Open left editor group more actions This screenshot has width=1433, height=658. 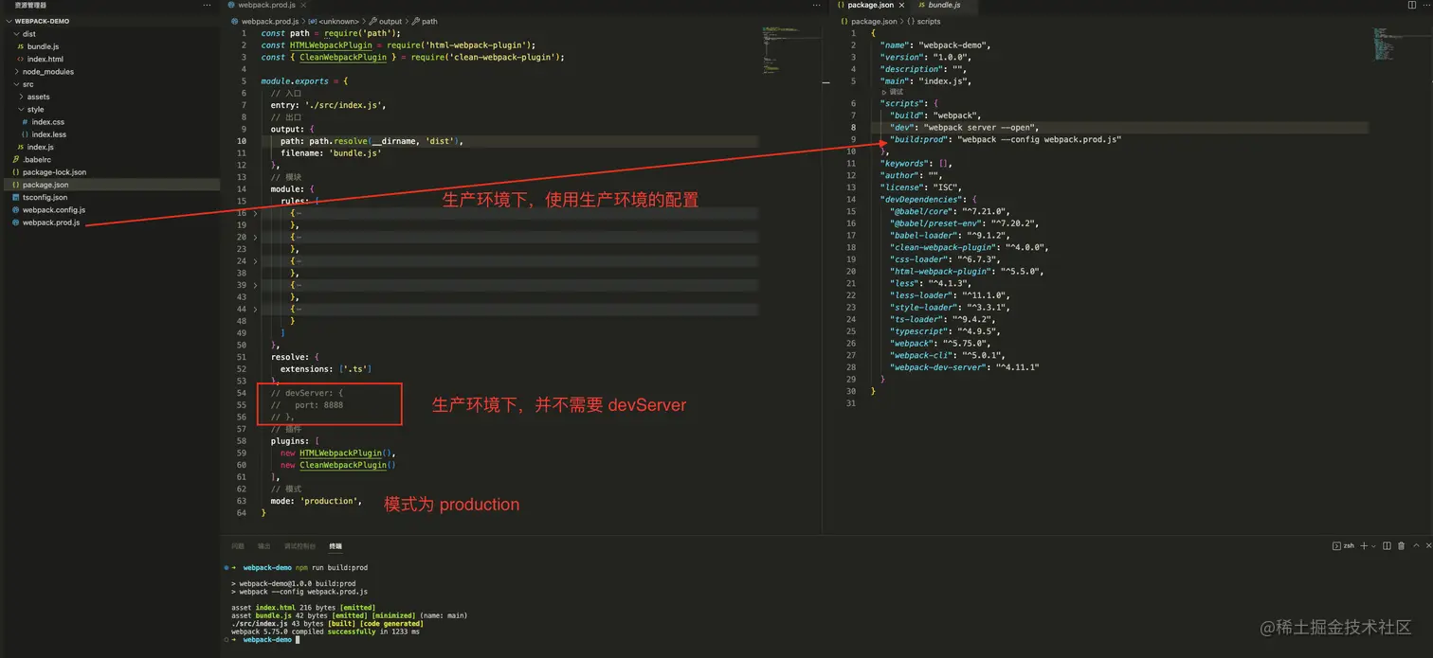coord(817,6)
